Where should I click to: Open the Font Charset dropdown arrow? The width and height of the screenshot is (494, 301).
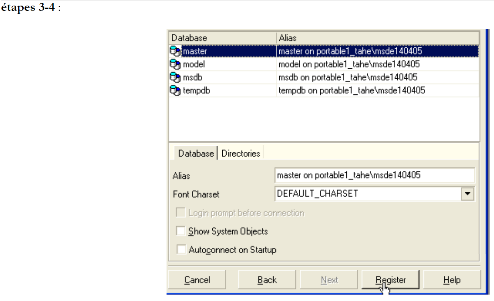[467, 194]
